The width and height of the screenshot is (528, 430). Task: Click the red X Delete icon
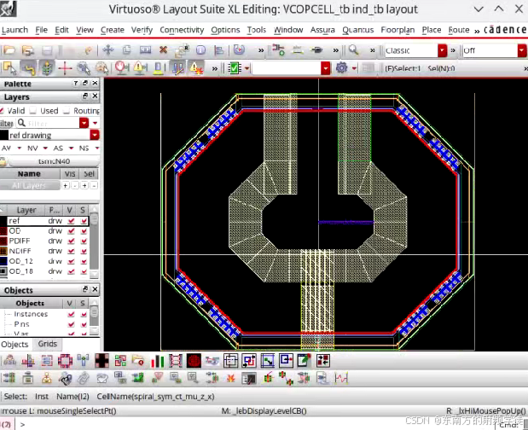(x=163, y=50)
